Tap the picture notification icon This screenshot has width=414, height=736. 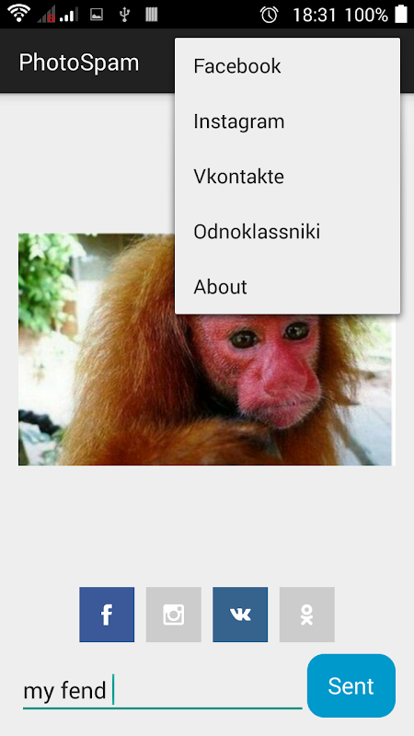tap(97, 15)
